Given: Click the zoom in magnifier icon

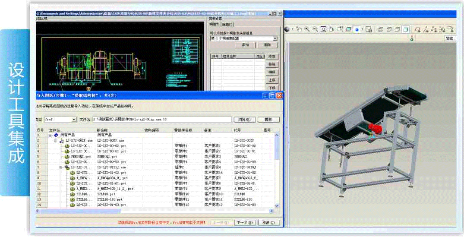Looking at the screenshot, I should click(x=307, y=29).
